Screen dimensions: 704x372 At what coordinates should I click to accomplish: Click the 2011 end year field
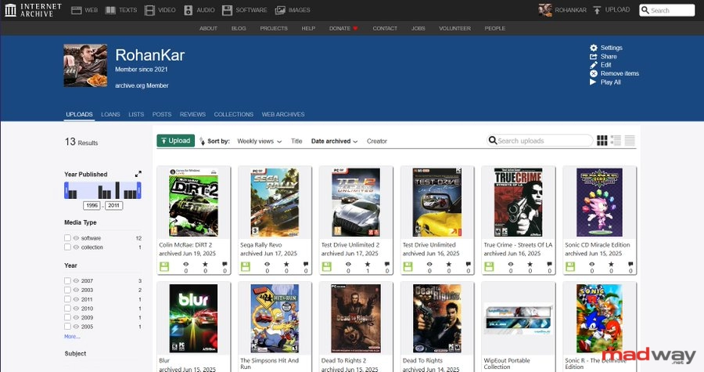point(114,205)
